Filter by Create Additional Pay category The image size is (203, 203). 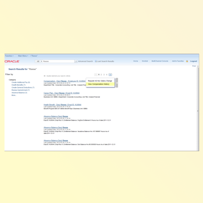(x=21, y=82)
